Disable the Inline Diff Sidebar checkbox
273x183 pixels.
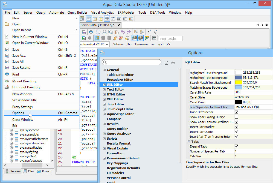[x=236, y=112]
